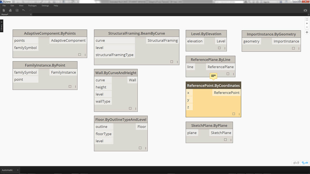Click the Open file toolbar icon
310x174 pixels.
coord(10,10)
